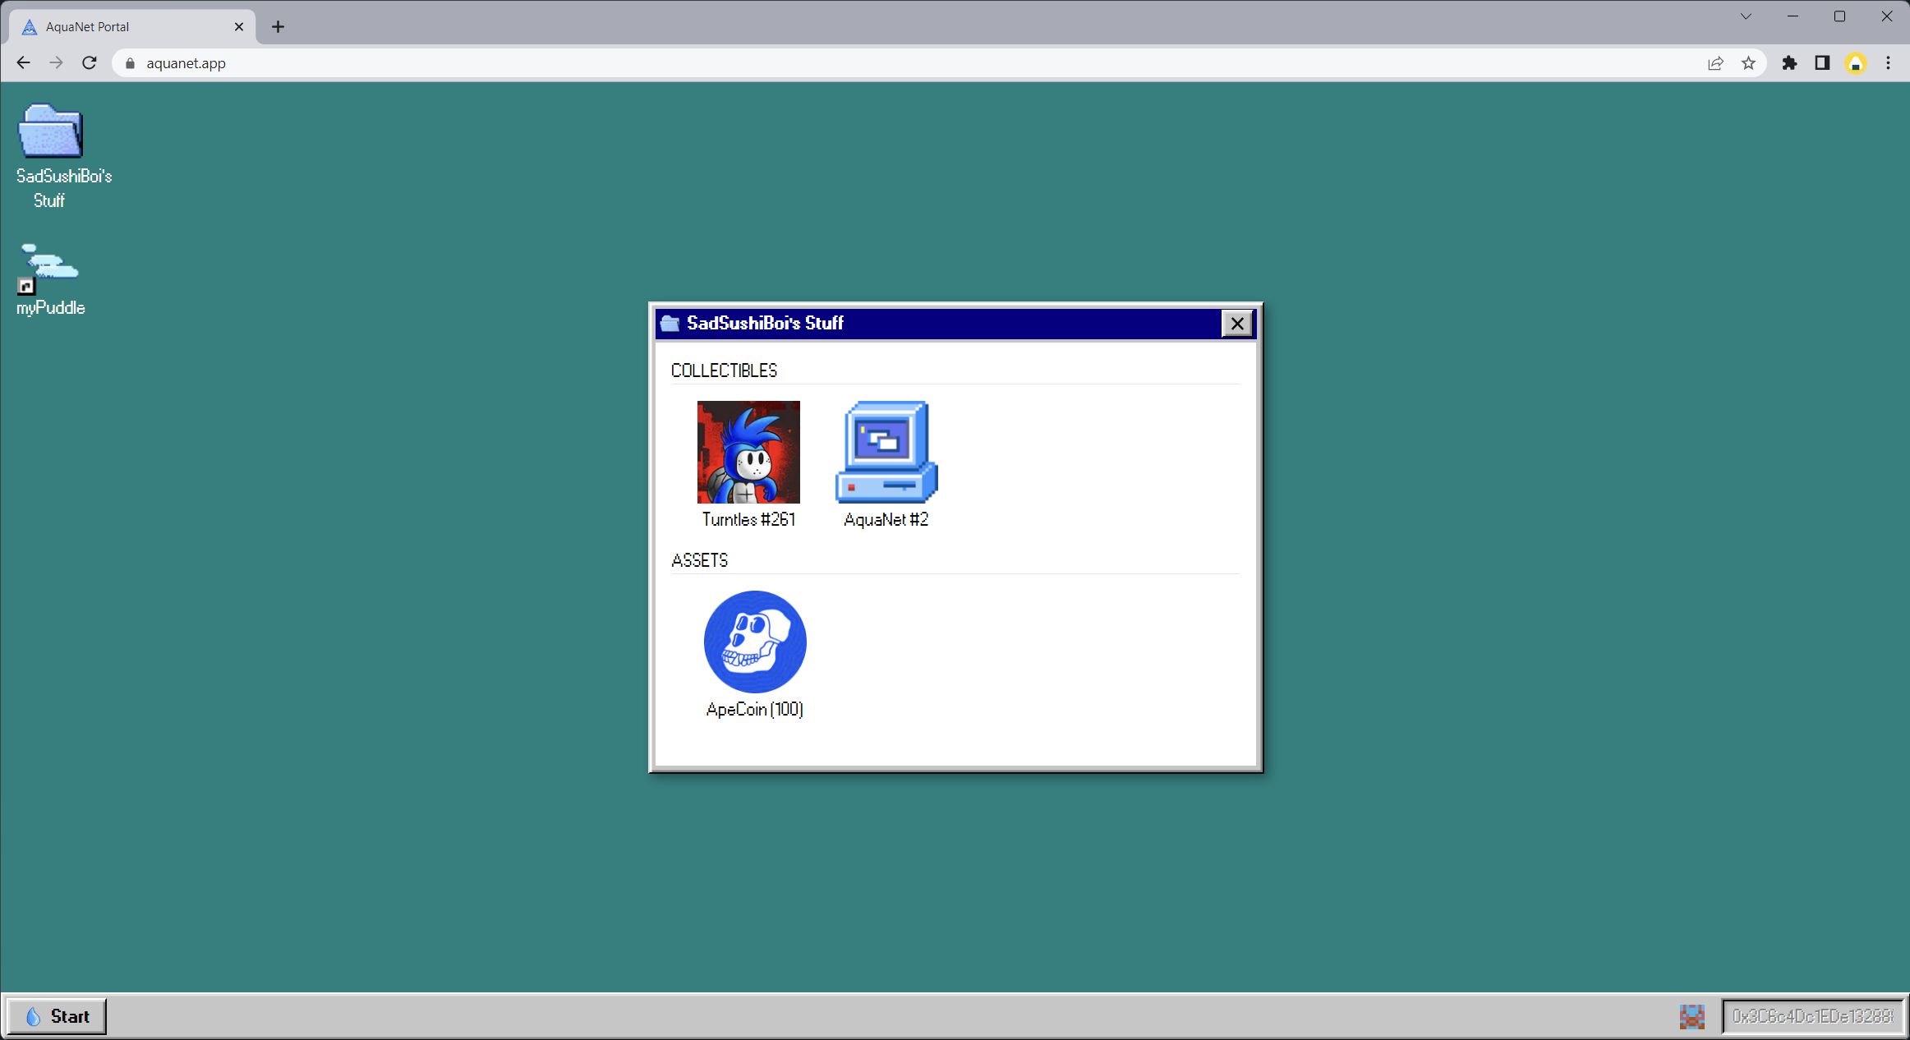Expand the tab search chevron

(1746, 16)
